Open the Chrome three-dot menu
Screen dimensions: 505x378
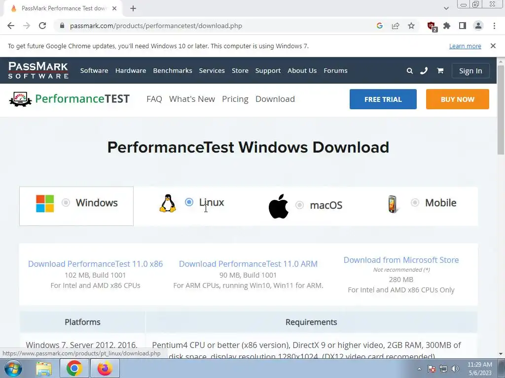click(494, 26)
